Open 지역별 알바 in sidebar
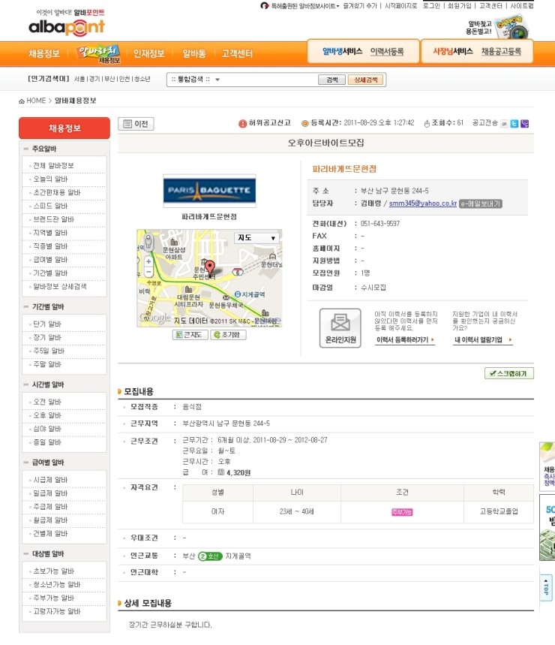 [50, 233]
